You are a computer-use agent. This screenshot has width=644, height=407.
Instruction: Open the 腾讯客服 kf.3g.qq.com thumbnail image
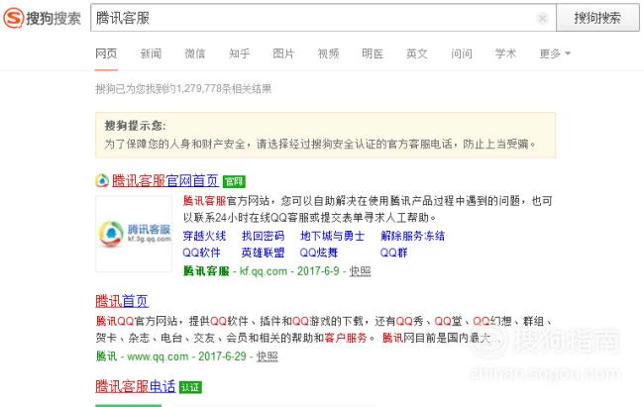pyautogui.click(x=134, y=234)
